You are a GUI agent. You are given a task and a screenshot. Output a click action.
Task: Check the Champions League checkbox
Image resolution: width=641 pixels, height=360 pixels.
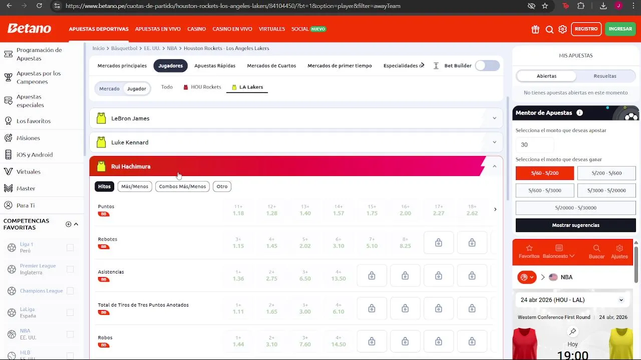(x=70, y=291)
